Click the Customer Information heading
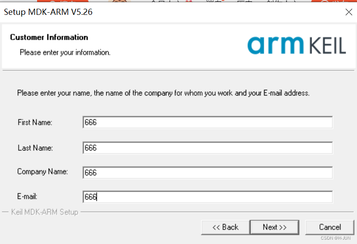This screenshot has width=357, height=244. tap(49, 38)
